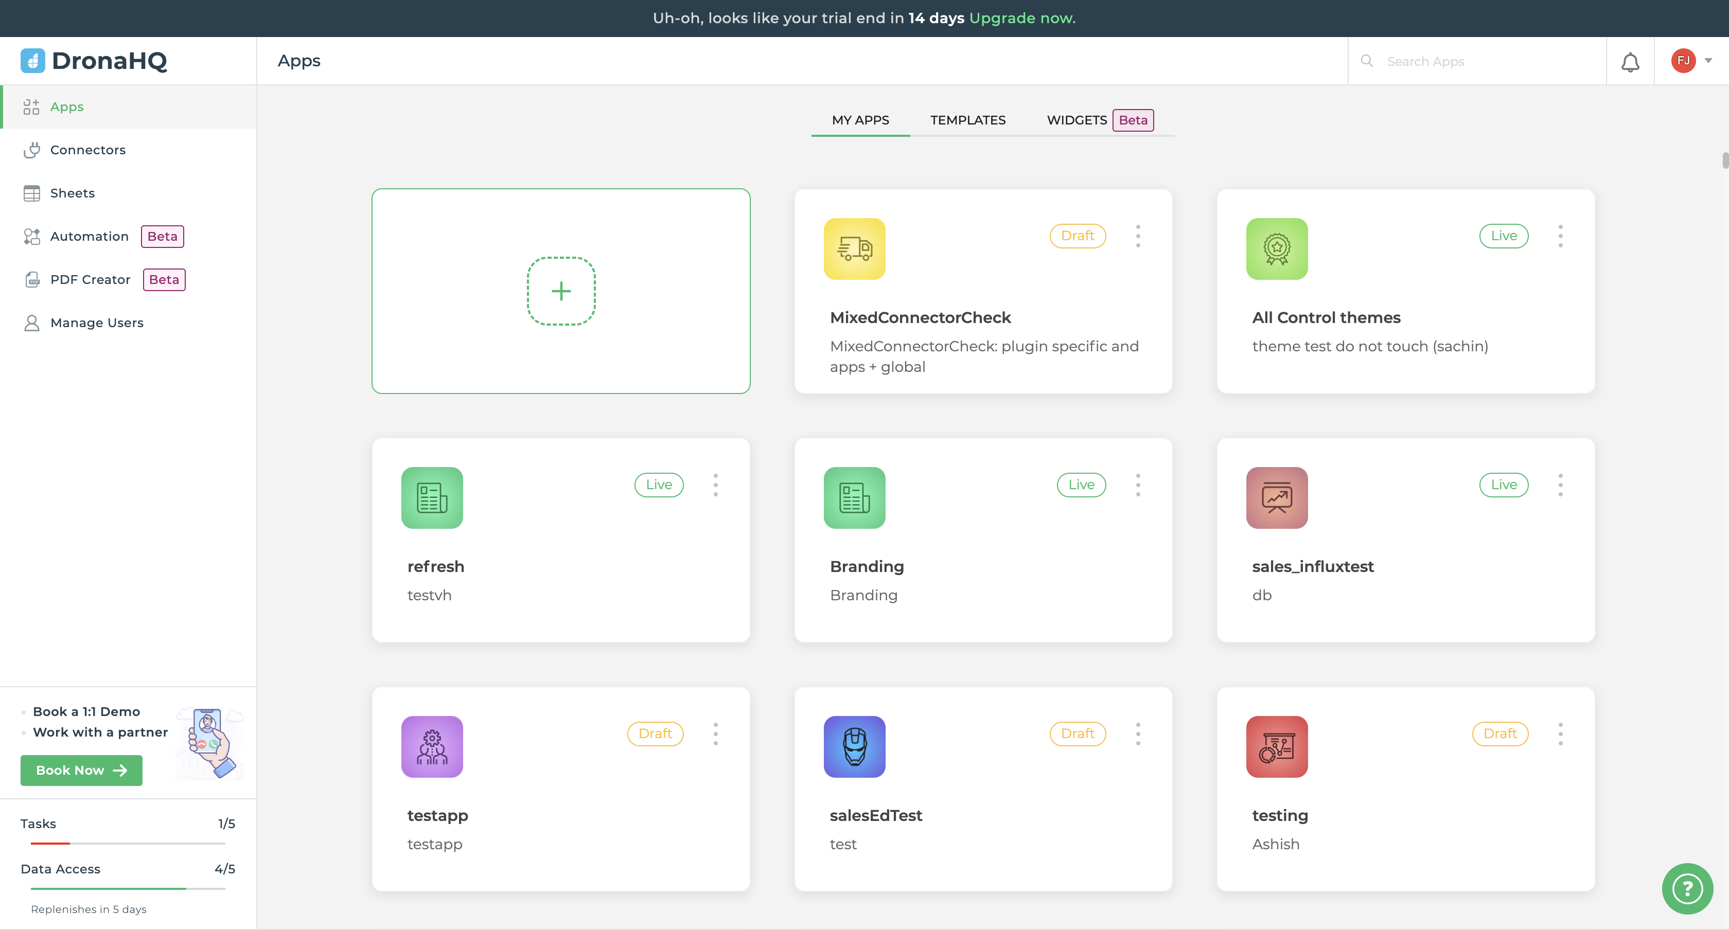Image resolution: width=1729 pixels, height=930 pixels.
Task: Open All Control themes badge icon
Action: pos(1277,249)
